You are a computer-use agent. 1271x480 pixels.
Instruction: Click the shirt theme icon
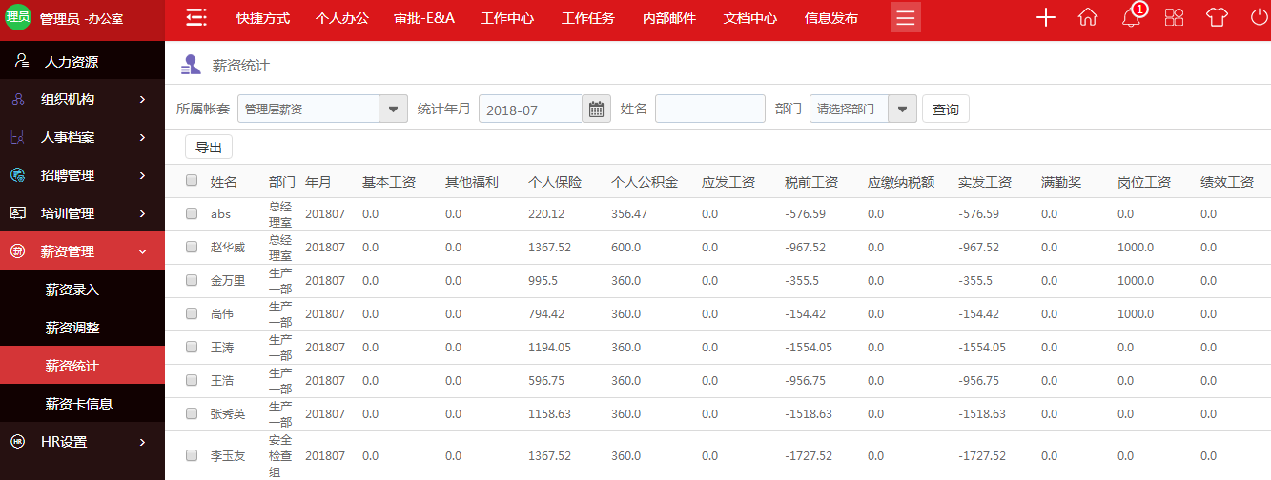tap(1217, 18)
